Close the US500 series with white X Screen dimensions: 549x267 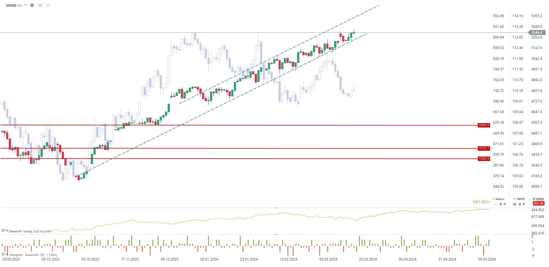point(542,203)
